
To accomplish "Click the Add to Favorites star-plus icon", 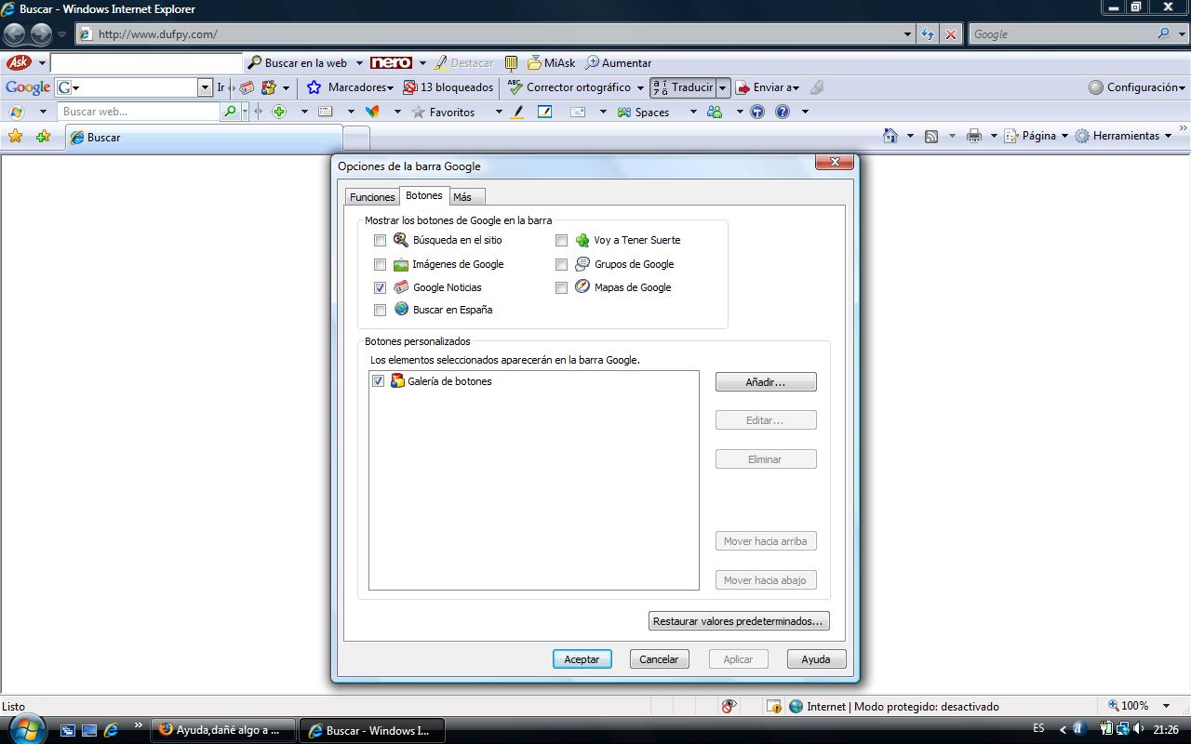I will tap(43, 136).
